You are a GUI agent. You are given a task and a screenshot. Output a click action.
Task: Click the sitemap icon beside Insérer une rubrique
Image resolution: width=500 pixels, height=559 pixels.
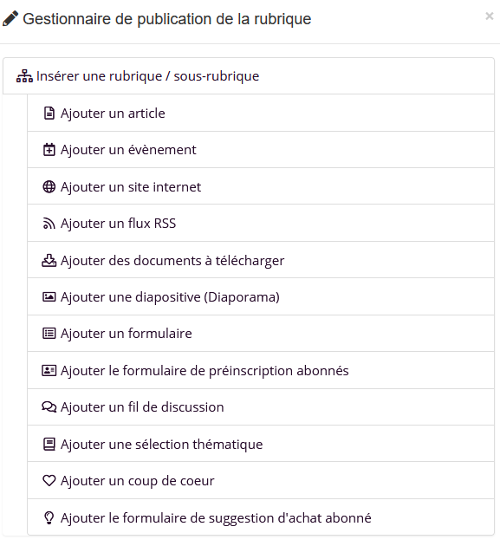(x=24, y=76)
